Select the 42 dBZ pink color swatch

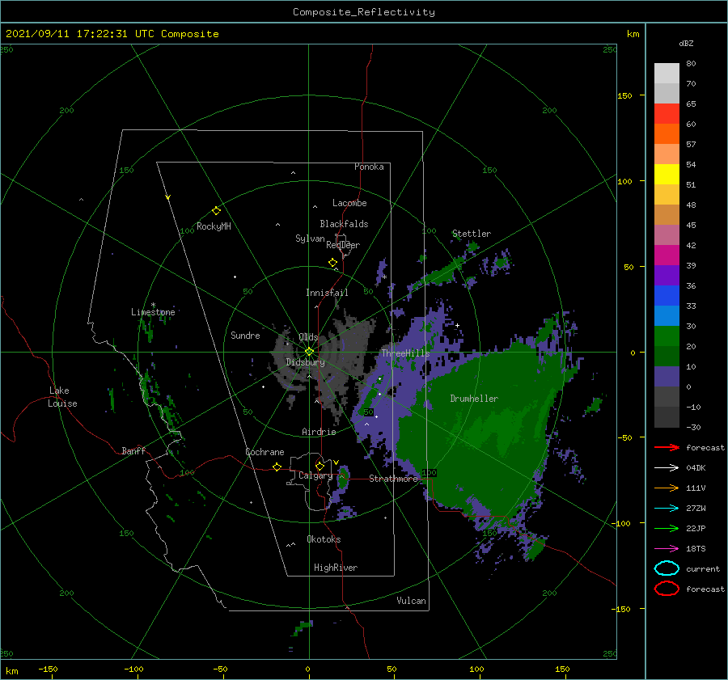(x=667, y=234)
